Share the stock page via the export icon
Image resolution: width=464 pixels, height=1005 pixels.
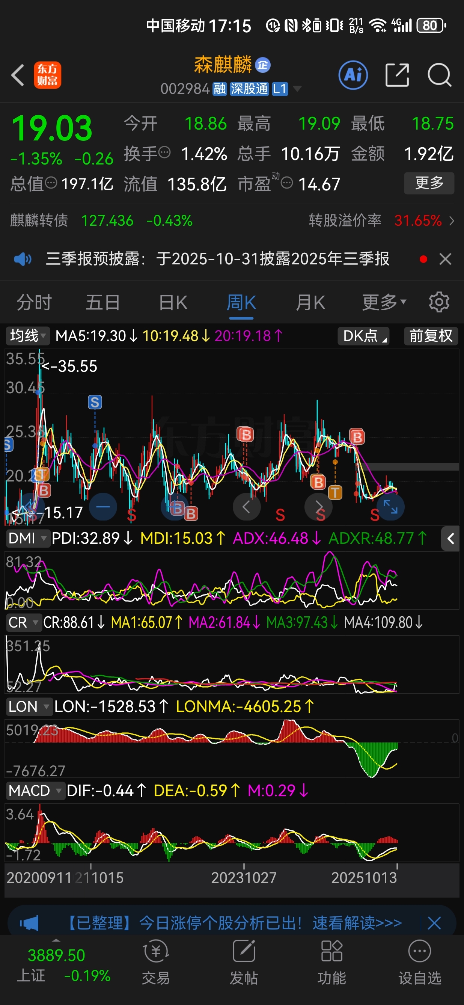[397, 75]
